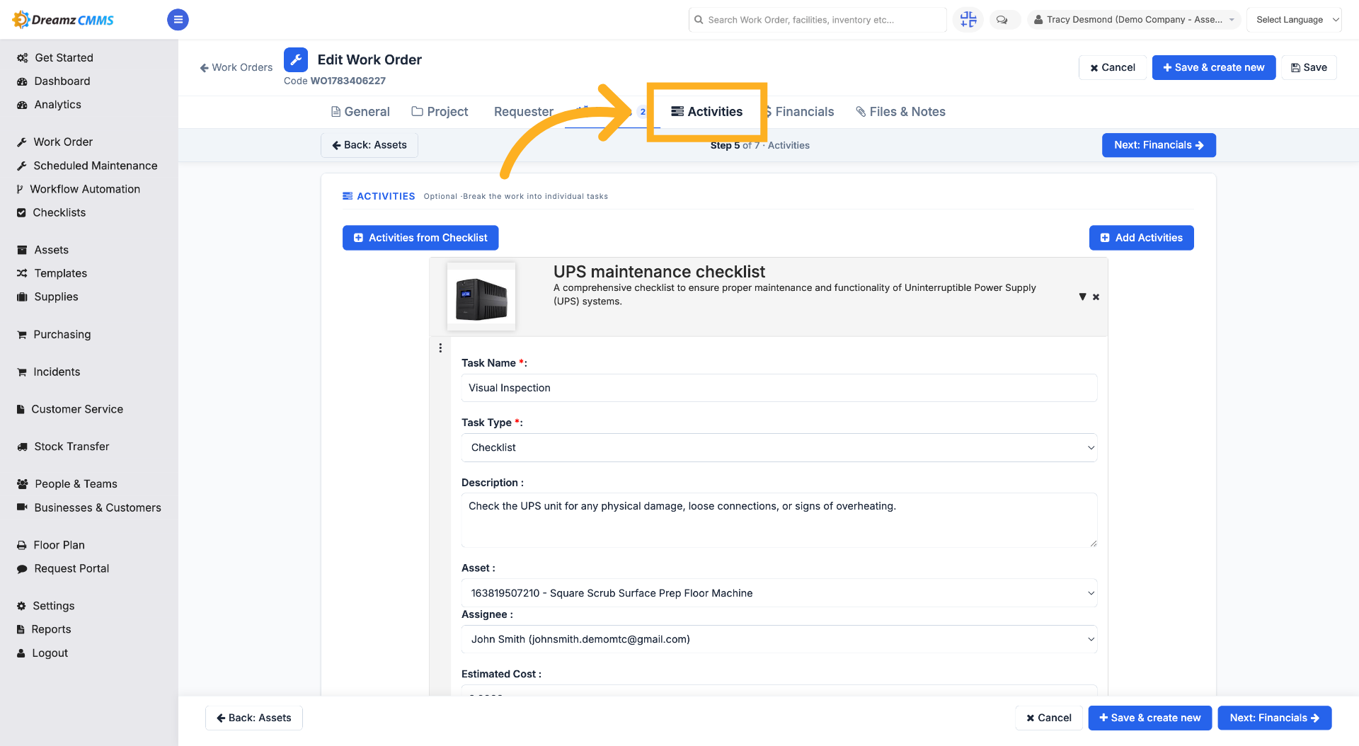
Task: Open Stock Transfer in sidebar
Action: (x=63, y=447)
